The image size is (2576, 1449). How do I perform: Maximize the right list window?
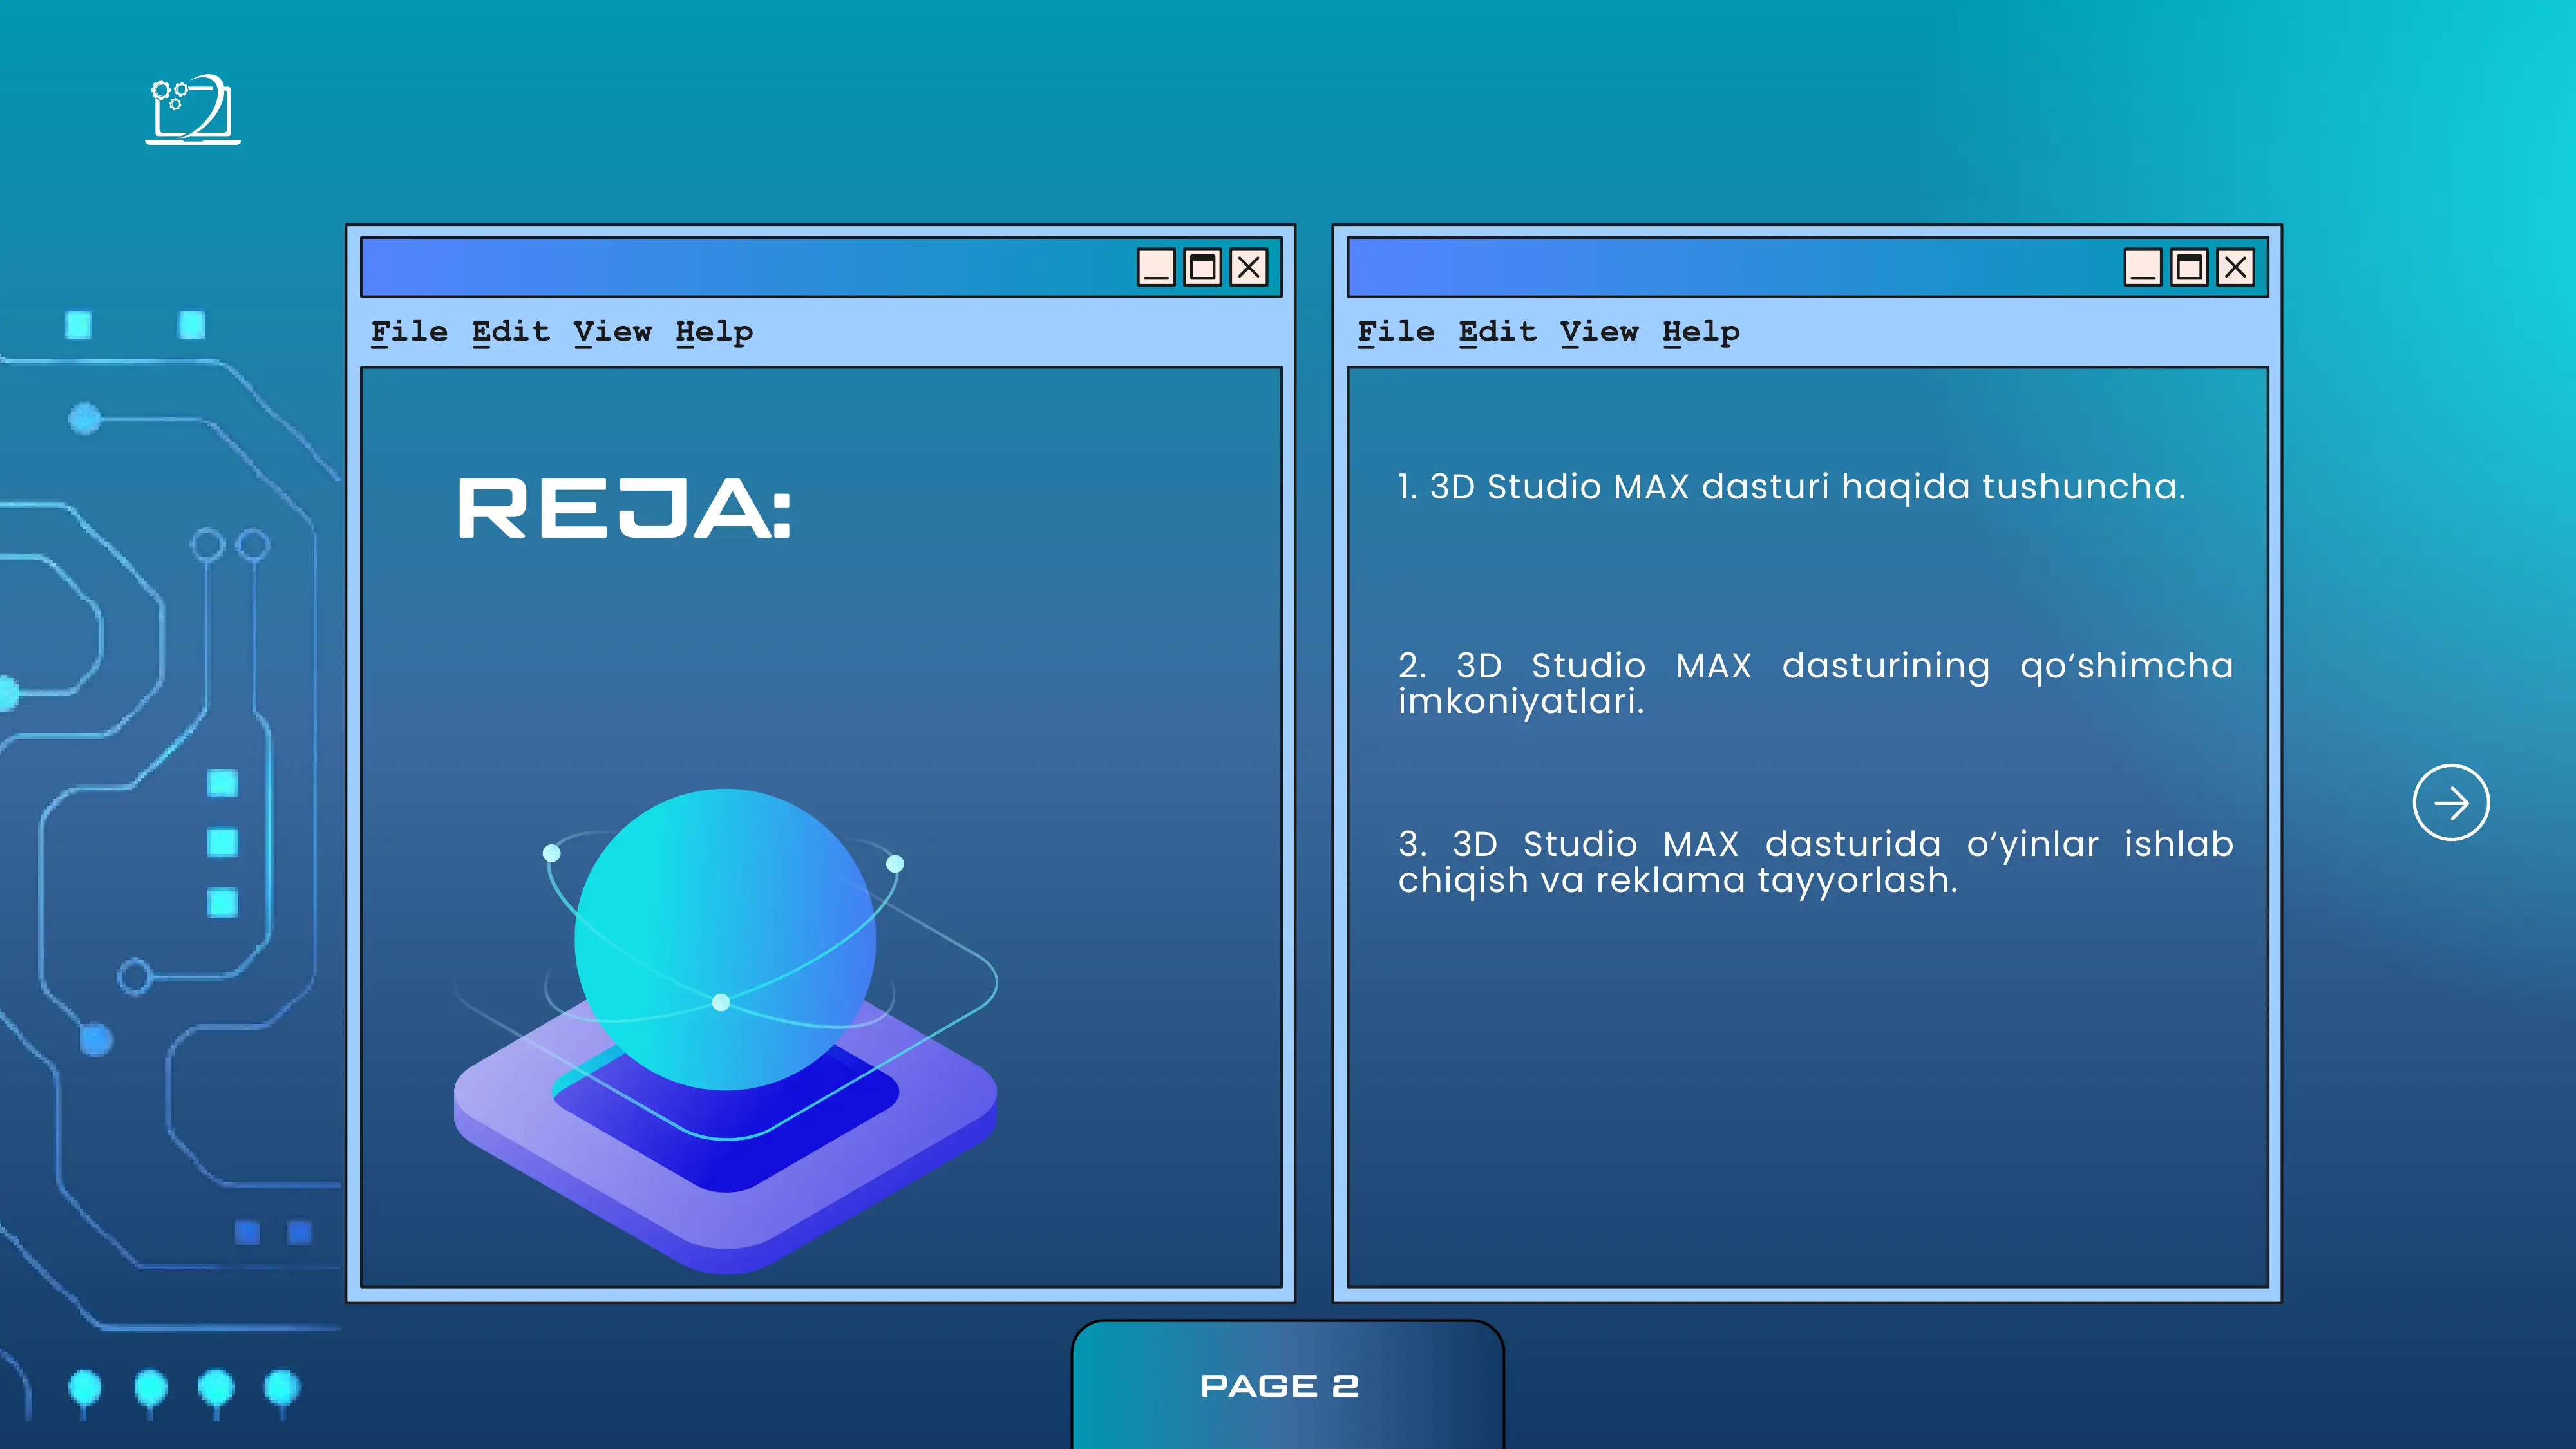pos(2189,267)
